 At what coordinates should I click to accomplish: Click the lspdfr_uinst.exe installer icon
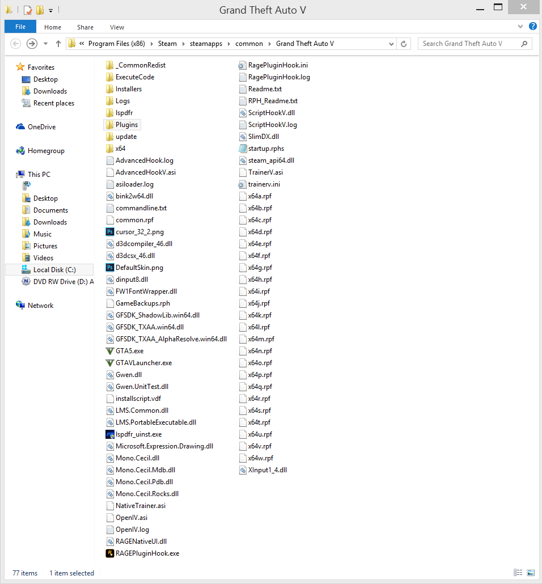[x=110, y=434]
